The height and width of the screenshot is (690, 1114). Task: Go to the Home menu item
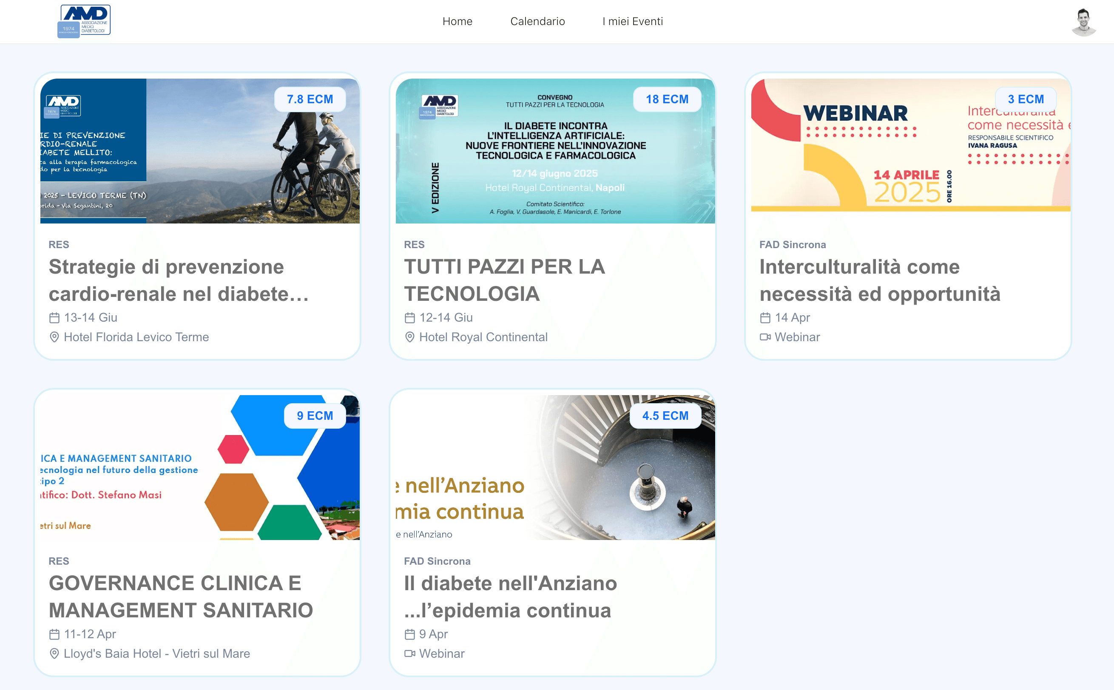pyautogui.click(x=457, y=21)
